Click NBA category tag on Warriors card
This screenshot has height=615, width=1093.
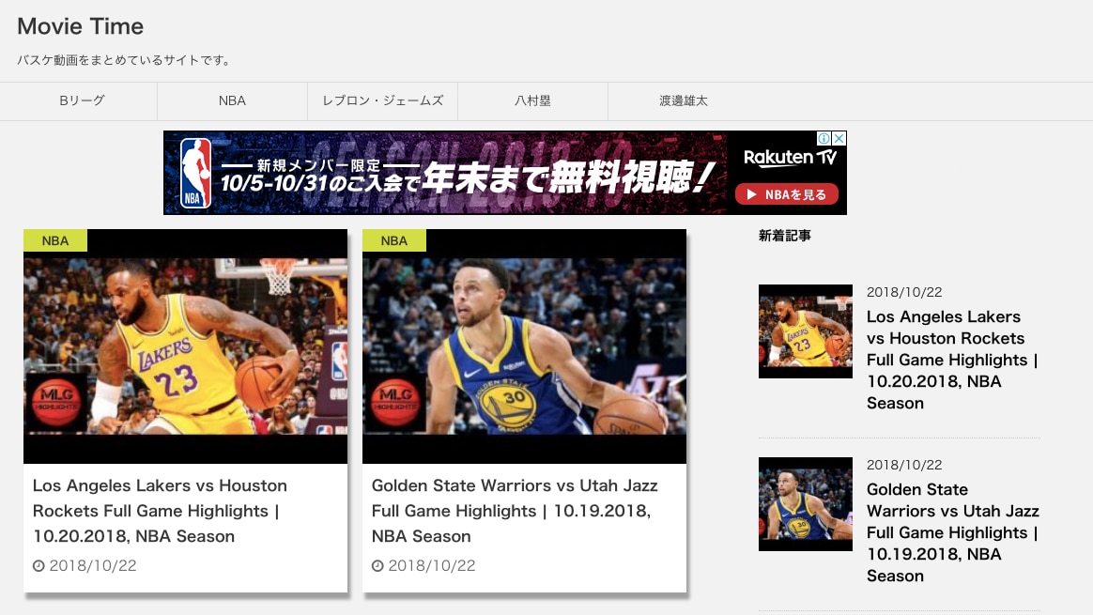click(393, 240)
